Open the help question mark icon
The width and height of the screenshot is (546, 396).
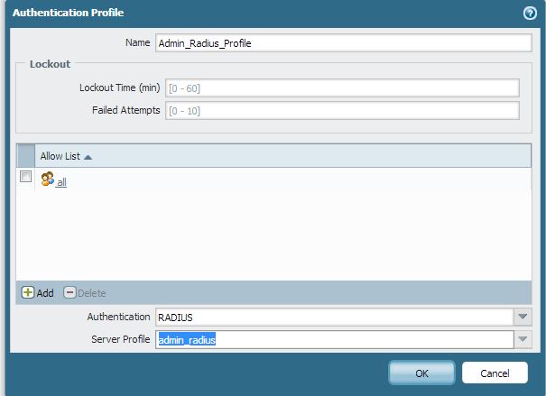click(x=530, y=14)
